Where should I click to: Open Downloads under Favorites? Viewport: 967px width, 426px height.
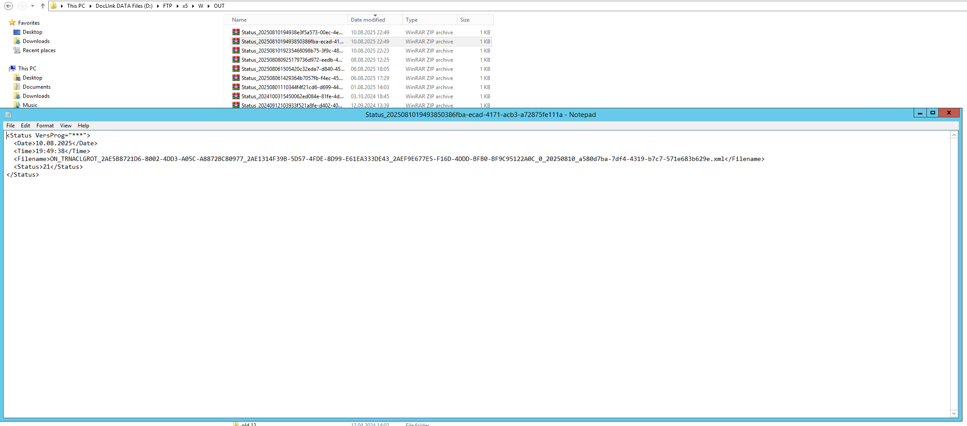click(36, 41)
